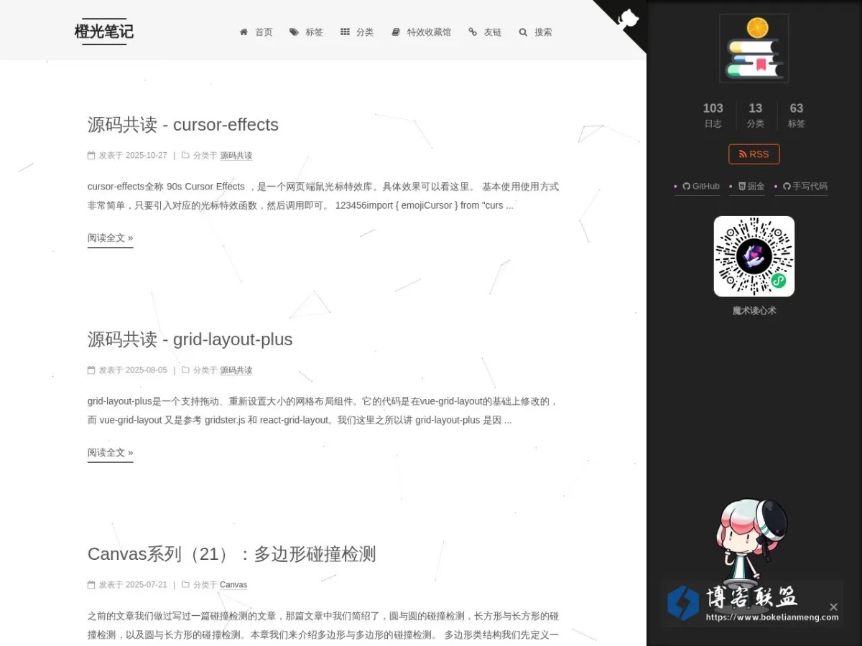
Task: Click date text 2025-07-21
Action: (147, 585)
